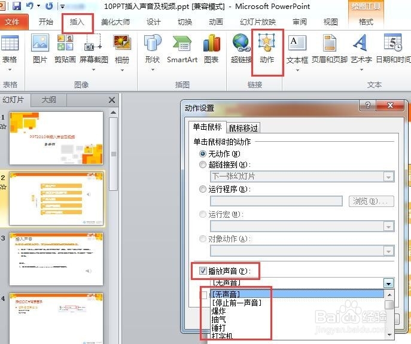Open the 格式 format tab
Image resolution: width=411 pixels, height=344 pixels.
[x=366, y=22]
